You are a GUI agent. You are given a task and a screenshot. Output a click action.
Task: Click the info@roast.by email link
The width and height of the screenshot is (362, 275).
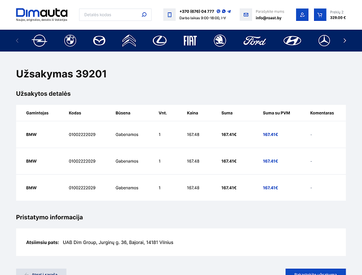pos(269,18)
